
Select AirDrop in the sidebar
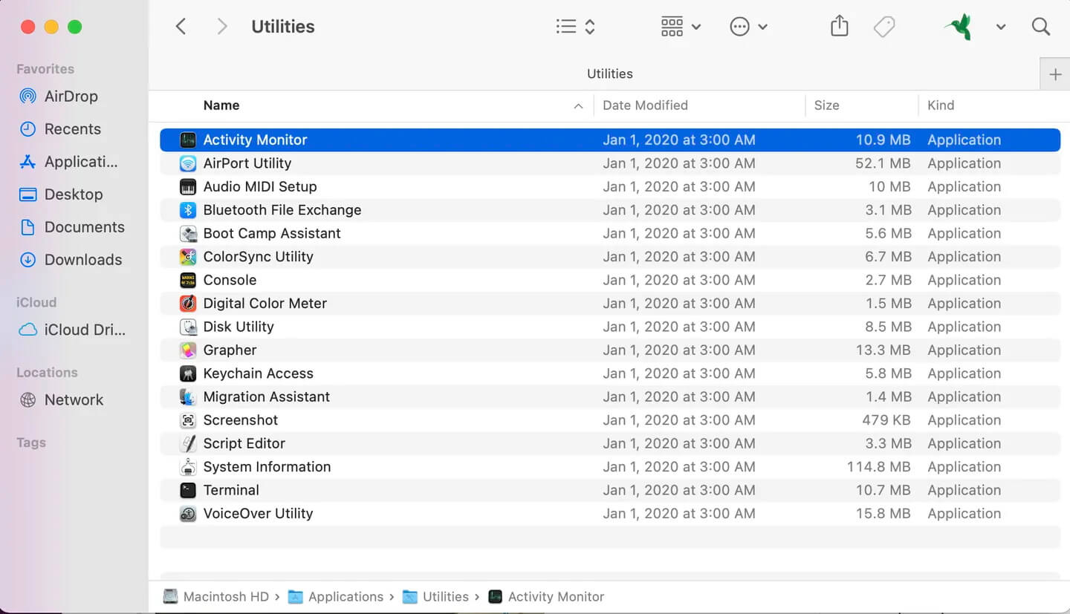[x=71, y=97]
